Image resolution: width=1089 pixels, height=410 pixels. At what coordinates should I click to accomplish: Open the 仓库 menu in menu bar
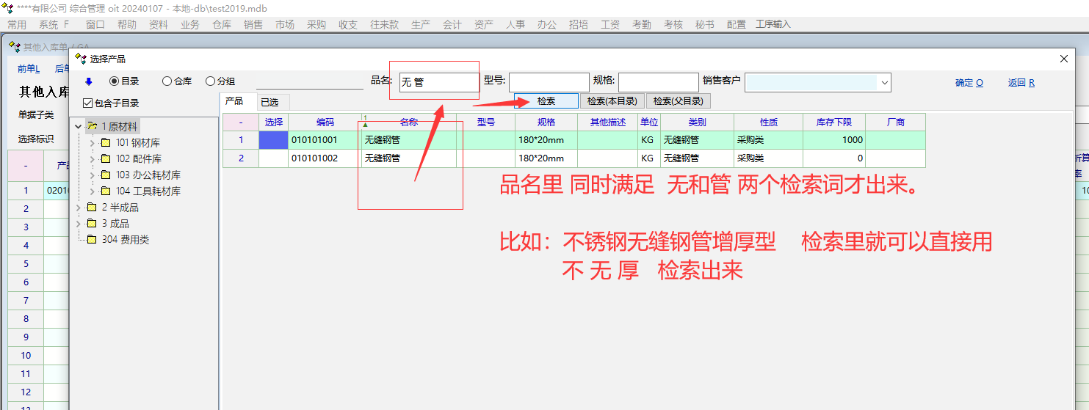coord(222,24)
